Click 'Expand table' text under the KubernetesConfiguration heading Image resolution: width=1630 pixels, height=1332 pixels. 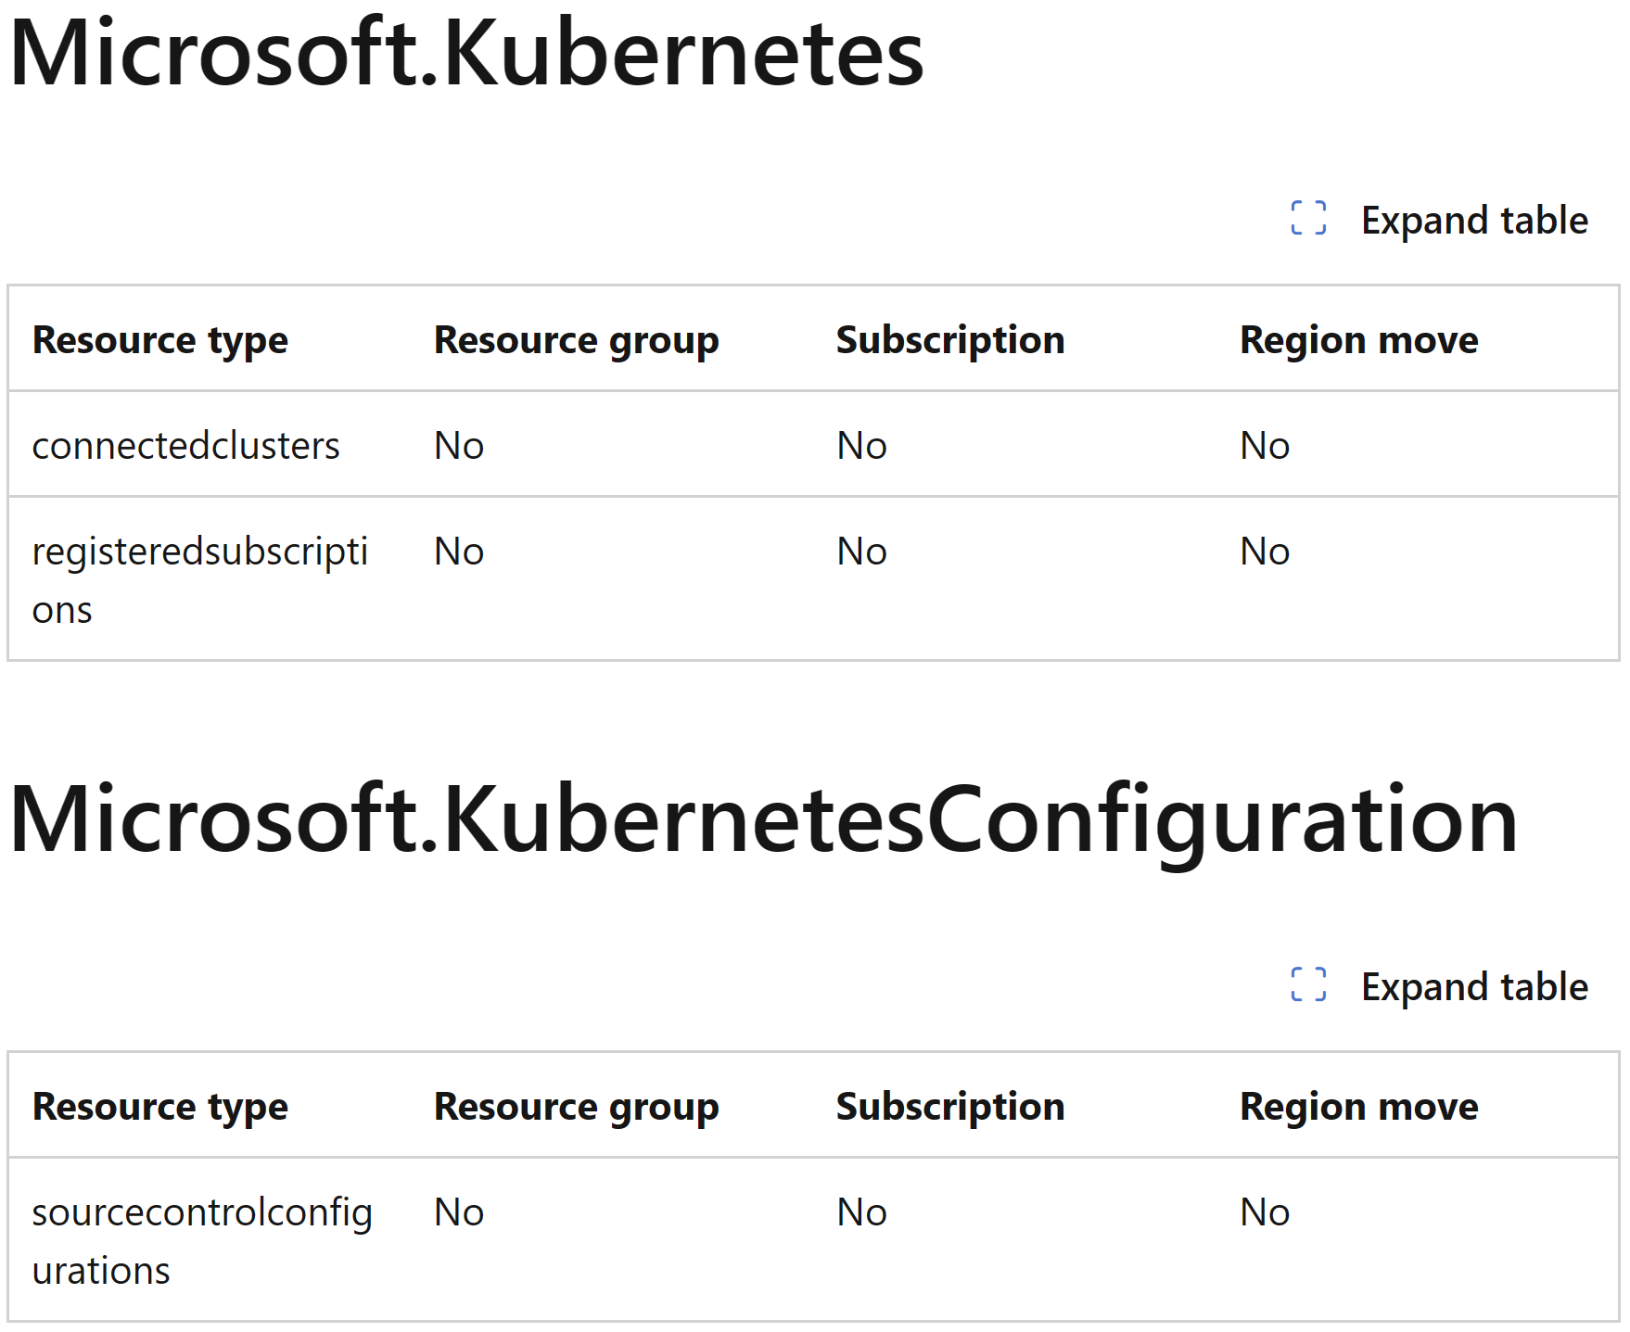tap(1474, 987)
